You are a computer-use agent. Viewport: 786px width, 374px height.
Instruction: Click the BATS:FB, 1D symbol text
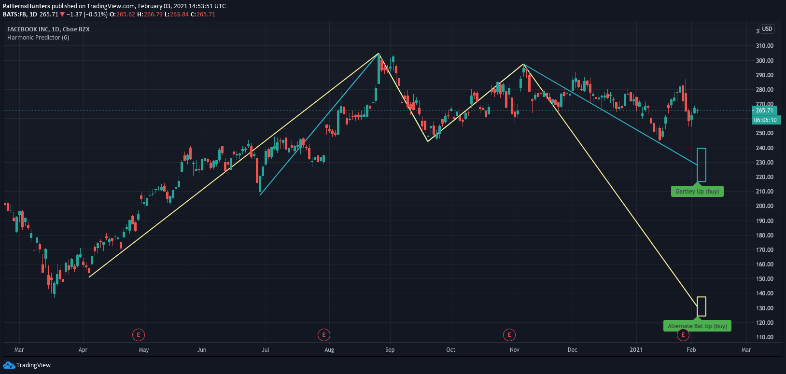click(20, 14)
